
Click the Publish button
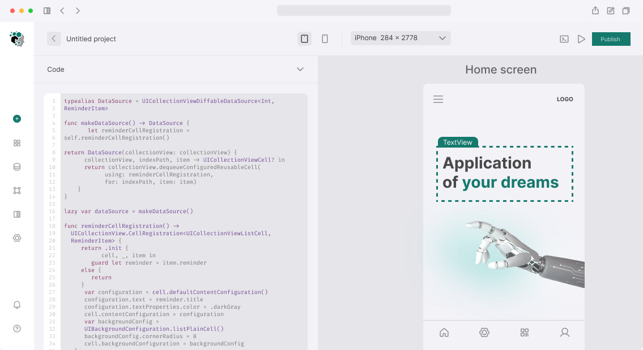coord(611,39)
